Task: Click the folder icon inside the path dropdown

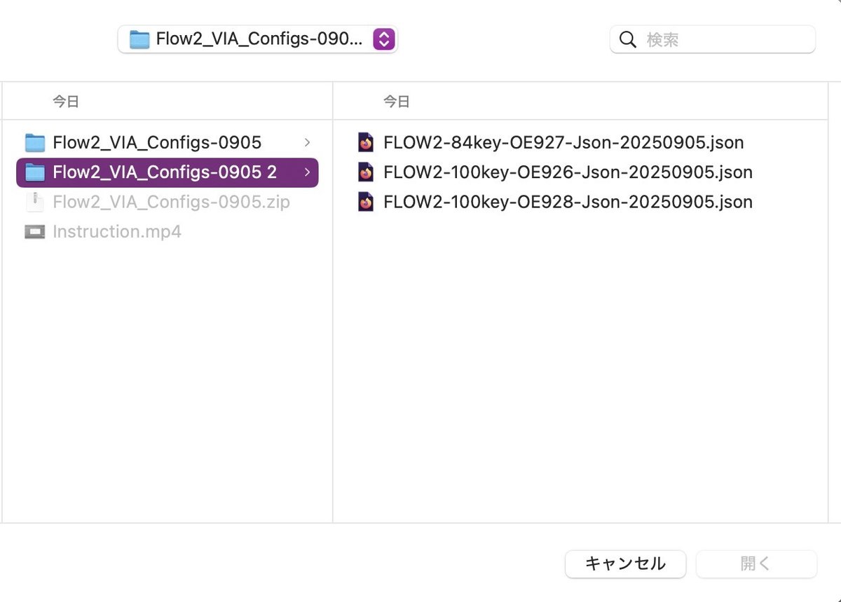Action: pyautogui.click(x=137, y=40)
